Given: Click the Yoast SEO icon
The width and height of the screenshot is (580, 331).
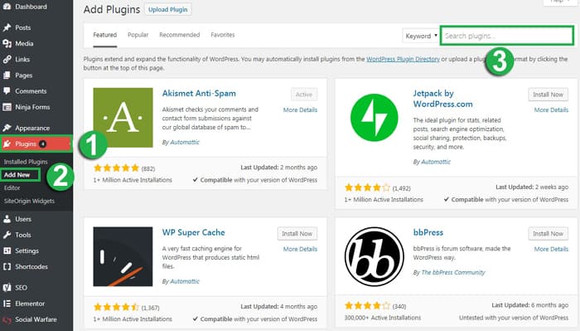Looking at the screenshot, I should coord(7,287).
